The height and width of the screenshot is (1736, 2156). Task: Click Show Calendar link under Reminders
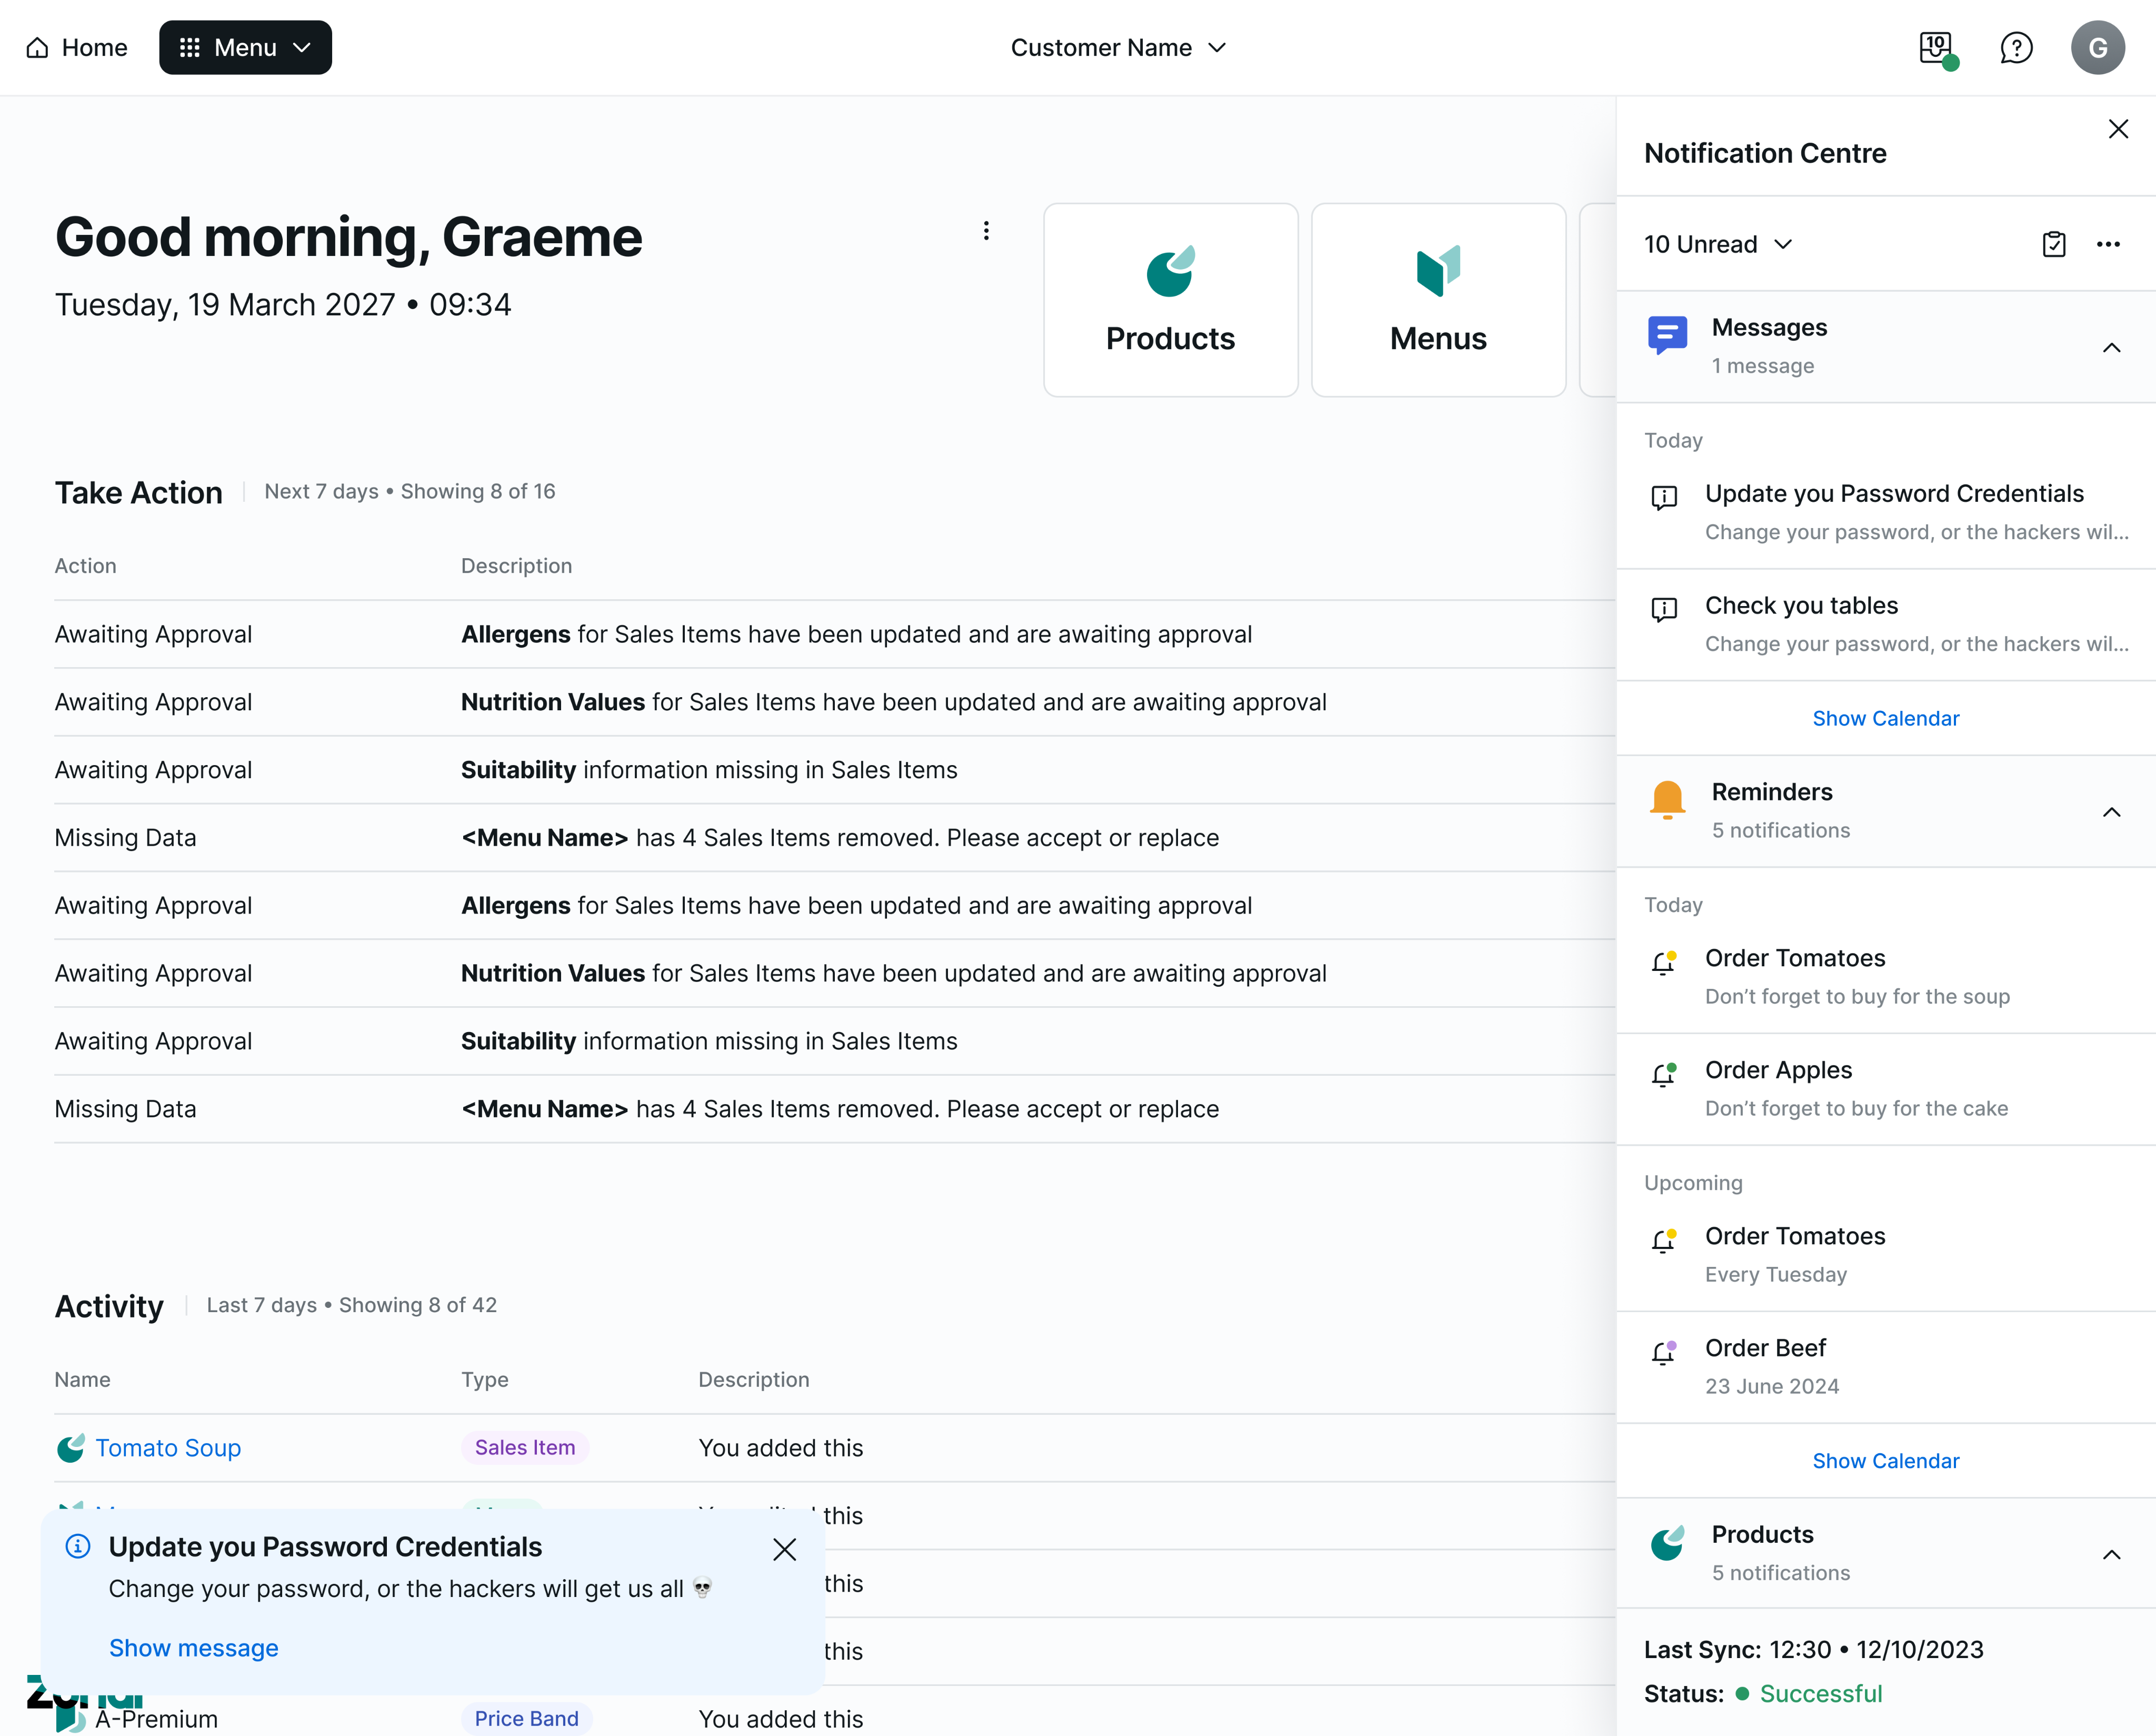[1885, 1461]
